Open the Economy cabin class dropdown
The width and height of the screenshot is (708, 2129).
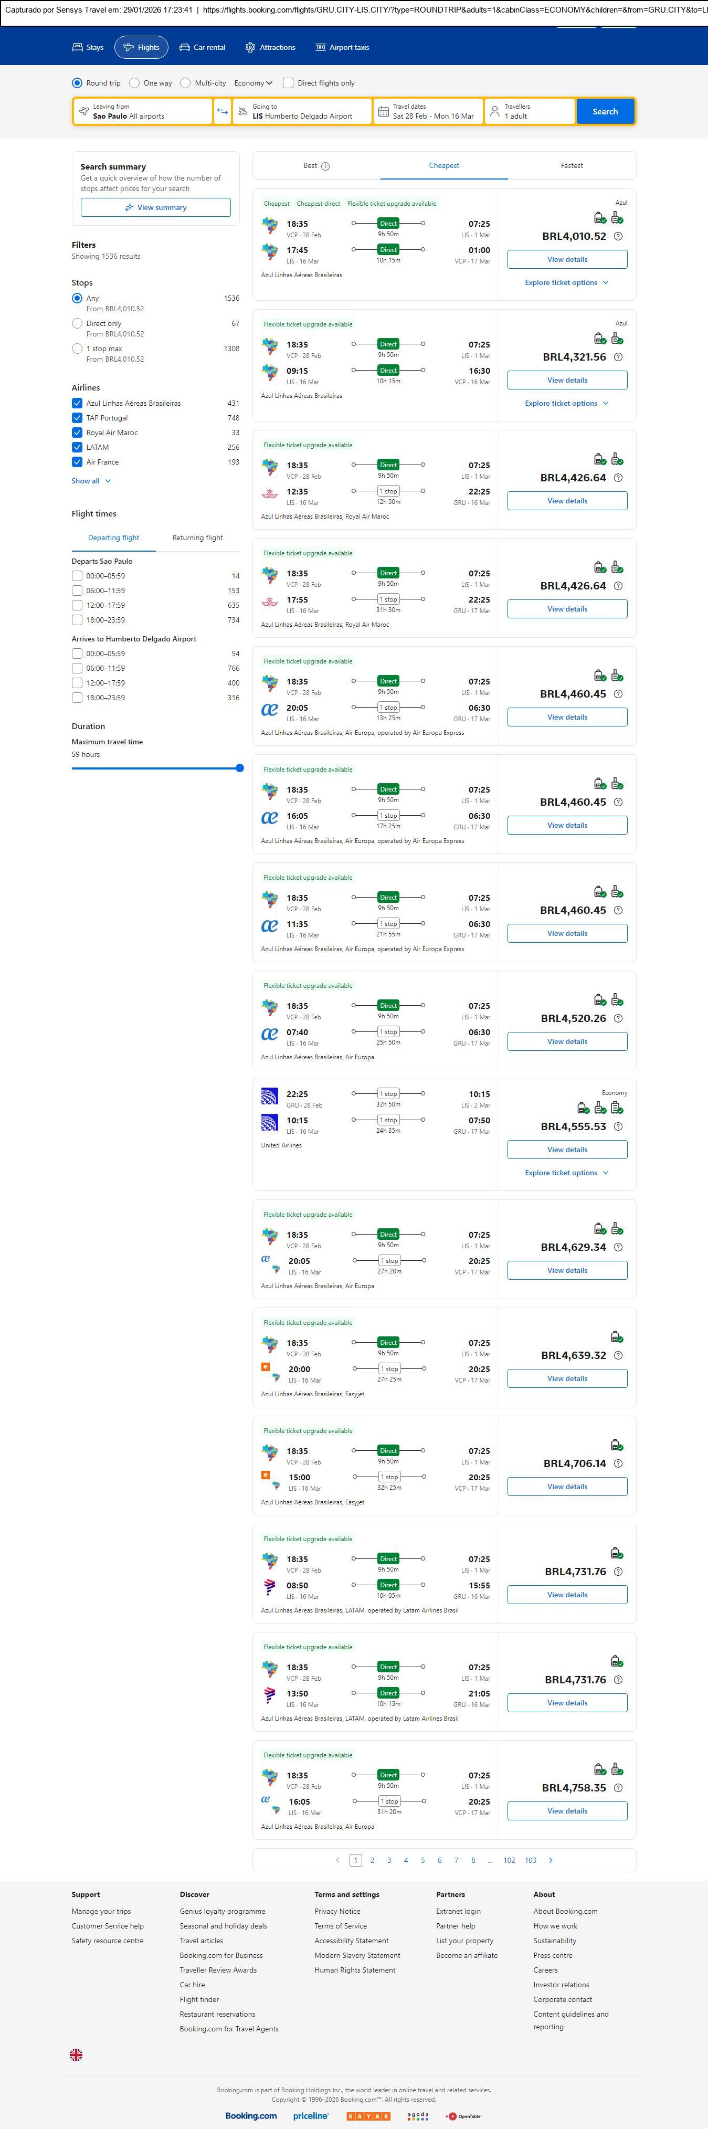(x=253, y=82)
